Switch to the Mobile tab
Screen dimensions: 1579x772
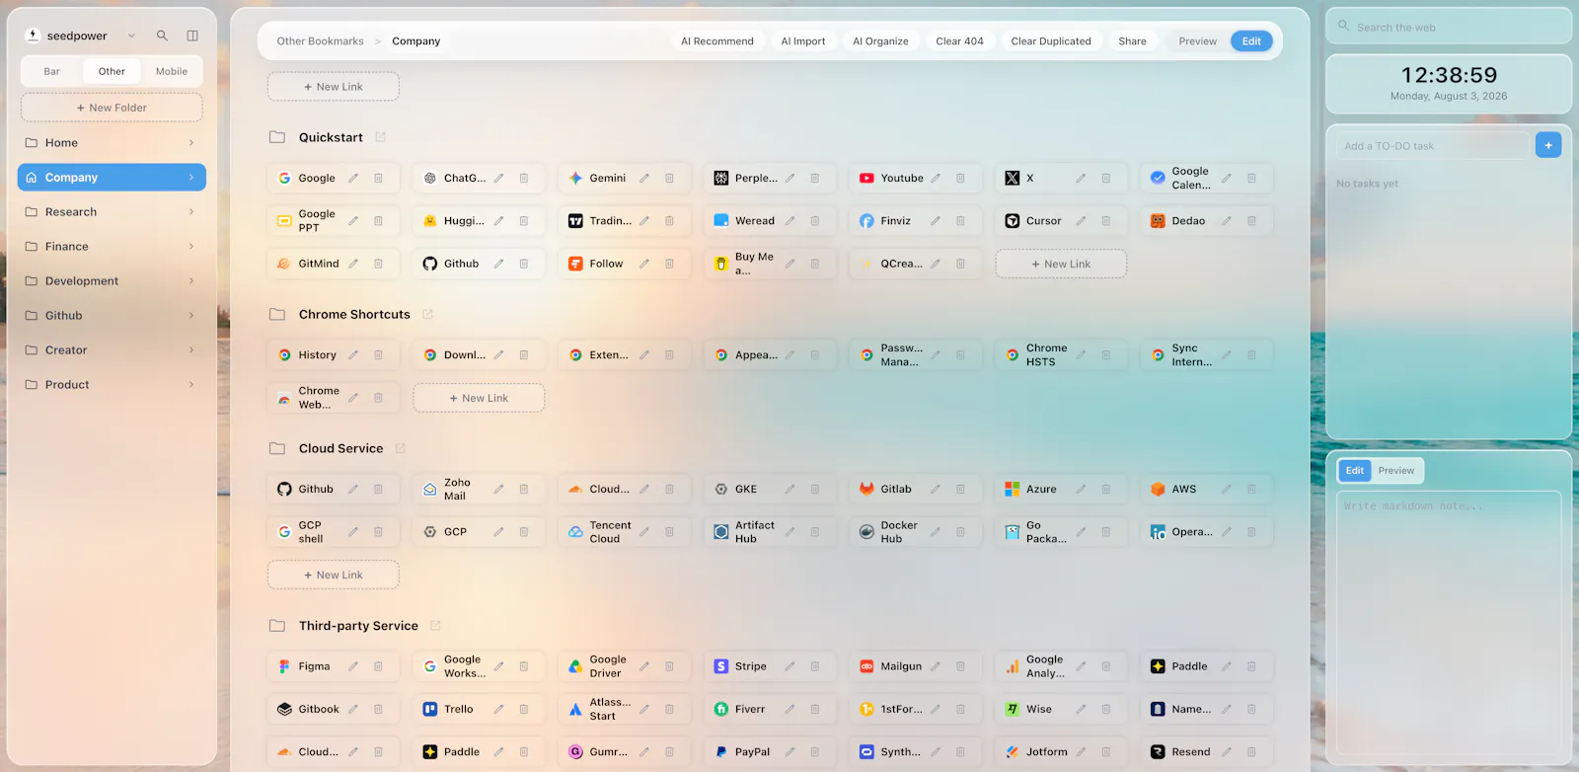[172, 71]
